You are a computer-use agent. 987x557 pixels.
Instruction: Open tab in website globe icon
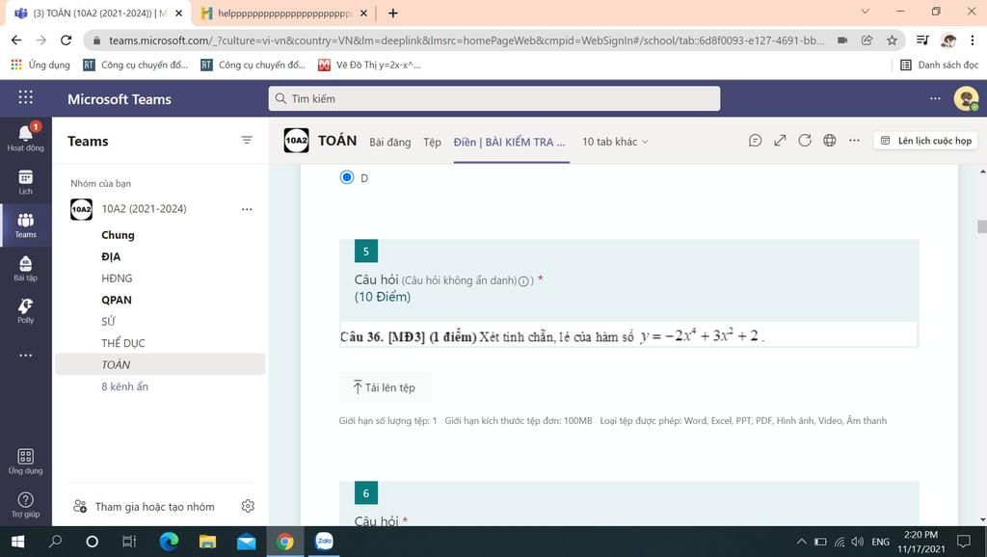830,141
